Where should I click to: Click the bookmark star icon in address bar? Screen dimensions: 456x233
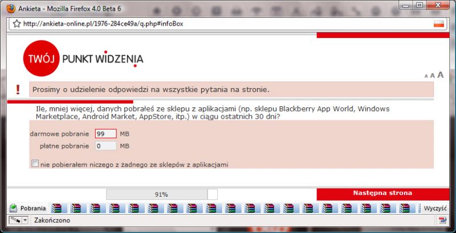point(17,24)
